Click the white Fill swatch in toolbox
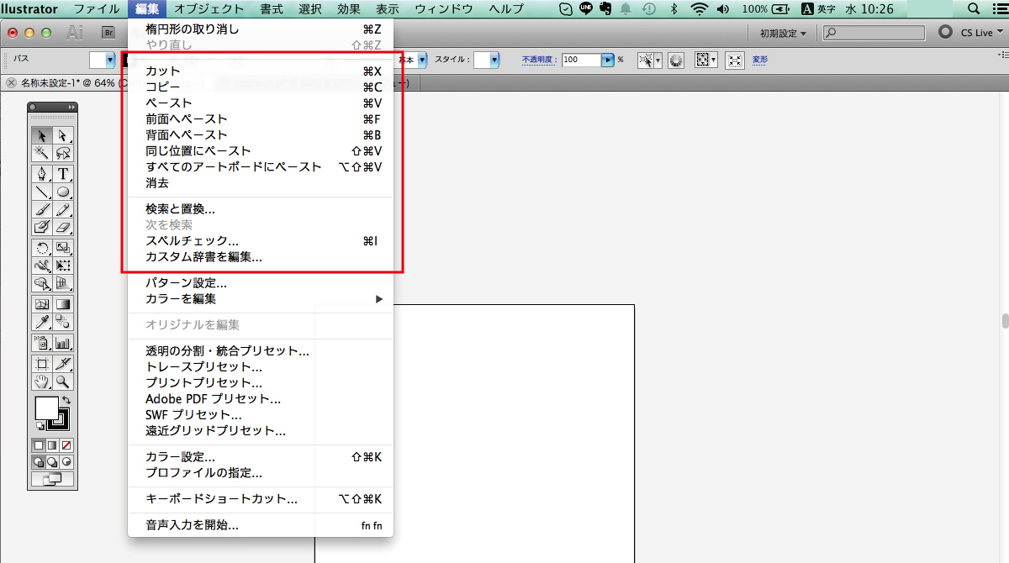The width and height of the screenshot is (1009, 563). point(46,408)
